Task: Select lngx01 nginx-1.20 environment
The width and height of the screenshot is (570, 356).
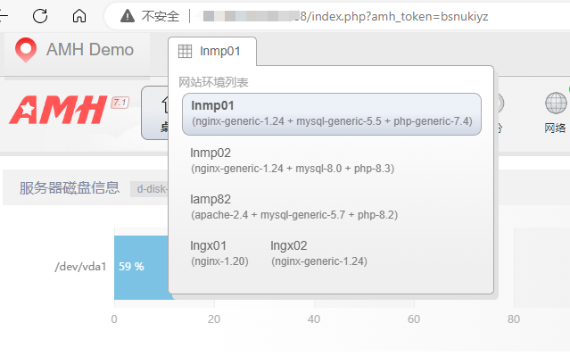Action: [219, 253]
